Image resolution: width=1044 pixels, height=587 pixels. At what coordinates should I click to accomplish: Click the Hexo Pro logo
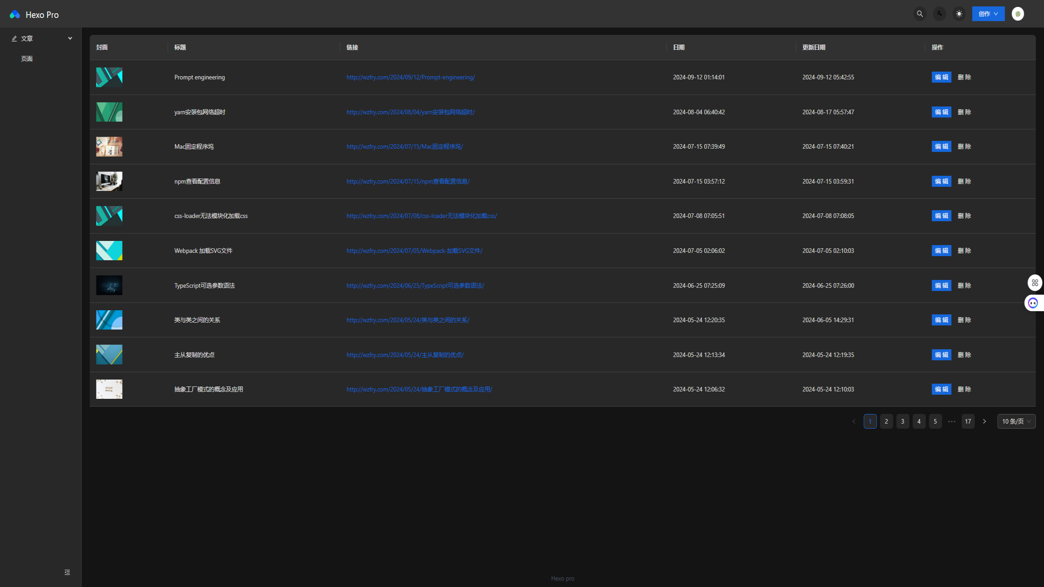[x=15, y=15]
